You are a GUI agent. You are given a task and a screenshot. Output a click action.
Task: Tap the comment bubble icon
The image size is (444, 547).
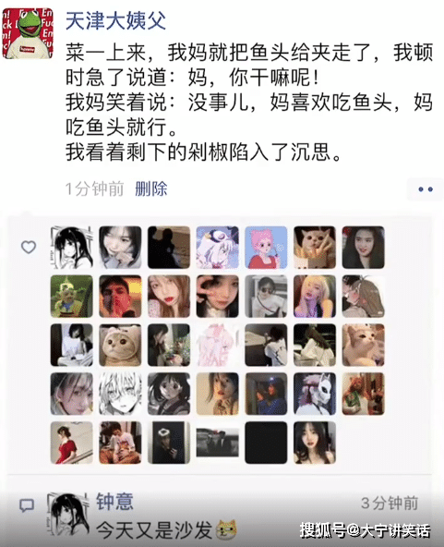(x=27, y=504)
